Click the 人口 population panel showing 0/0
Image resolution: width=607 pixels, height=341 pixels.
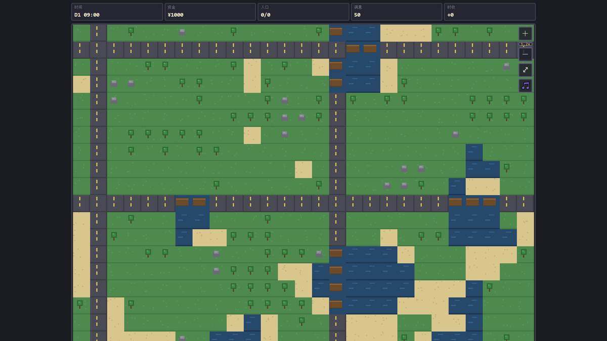click(x=303, y=12)
